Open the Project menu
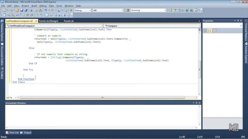This screenshot has height=139, width=248. (x=25, y=6)
